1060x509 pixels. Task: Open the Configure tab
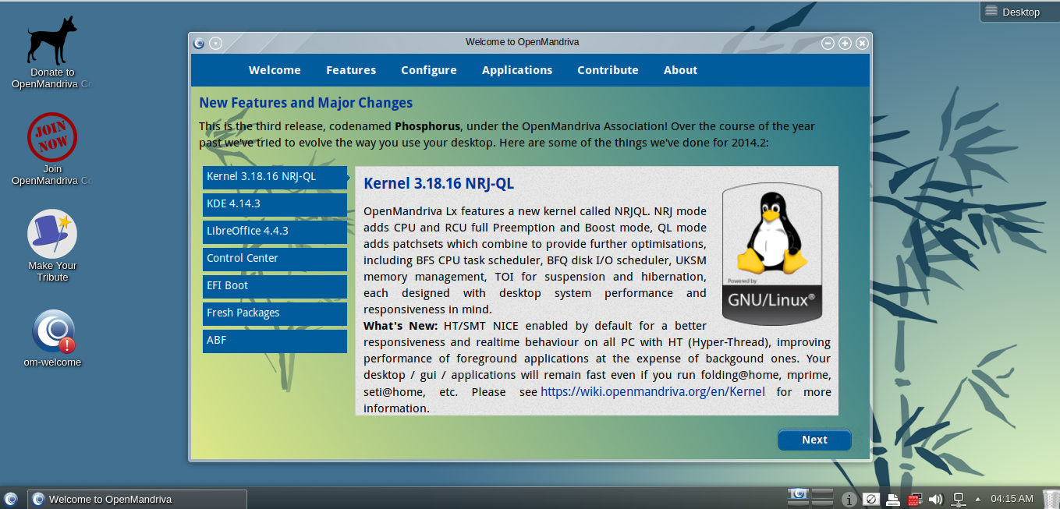pos(429,70)
